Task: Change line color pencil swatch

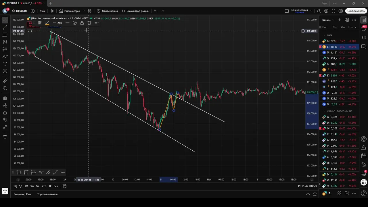Action: 47,23
